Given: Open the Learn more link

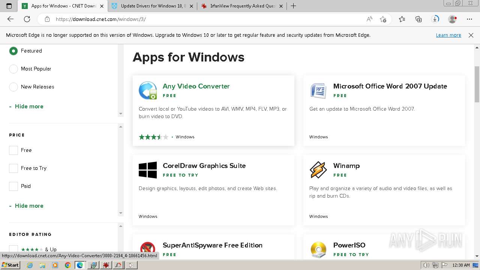Looking at the screenshot, I should click(448, 35).
